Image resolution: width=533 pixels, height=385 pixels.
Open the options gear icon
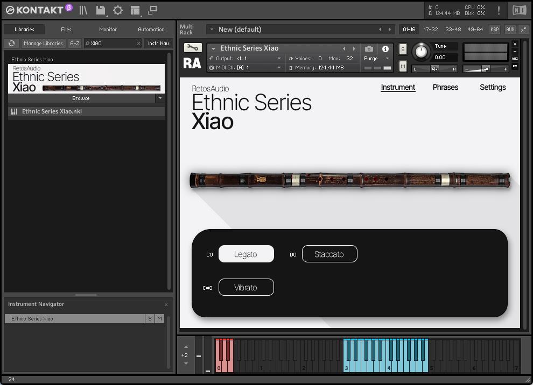pos(118,10)
